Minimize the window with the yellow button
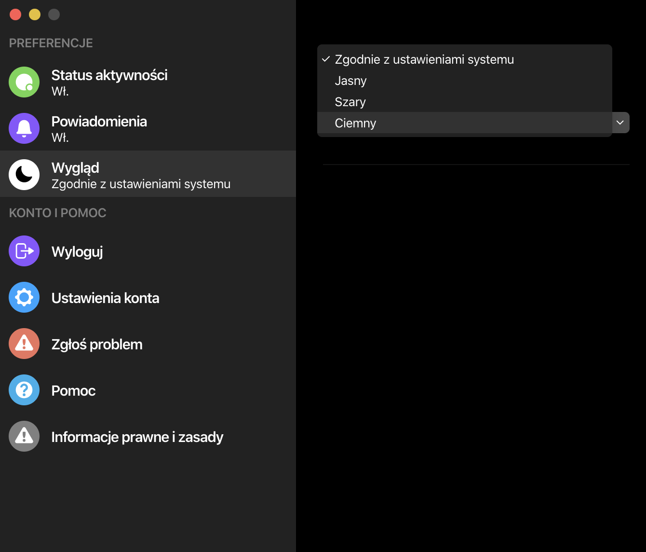The width and height of the screenshot is (646, 552). point(35,14)
